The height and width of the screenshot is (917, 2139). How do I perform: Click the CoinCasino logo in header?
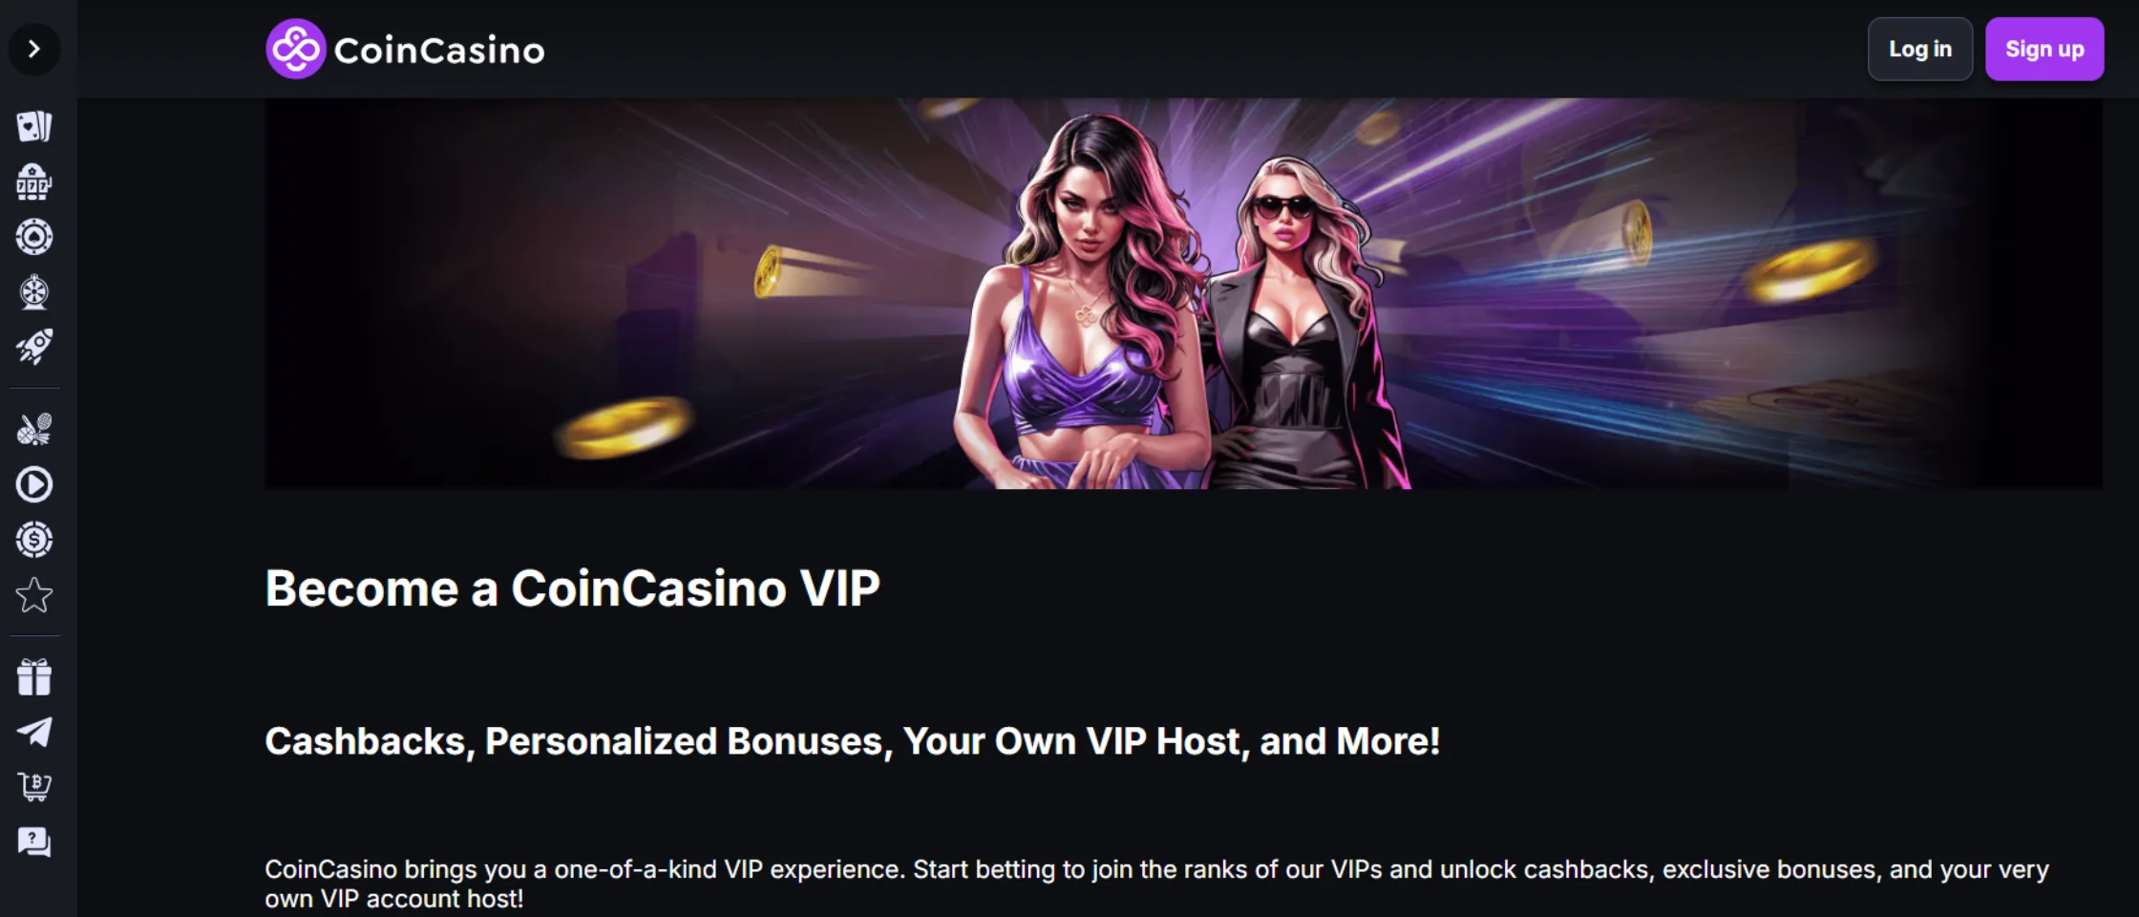coord(405,49)
